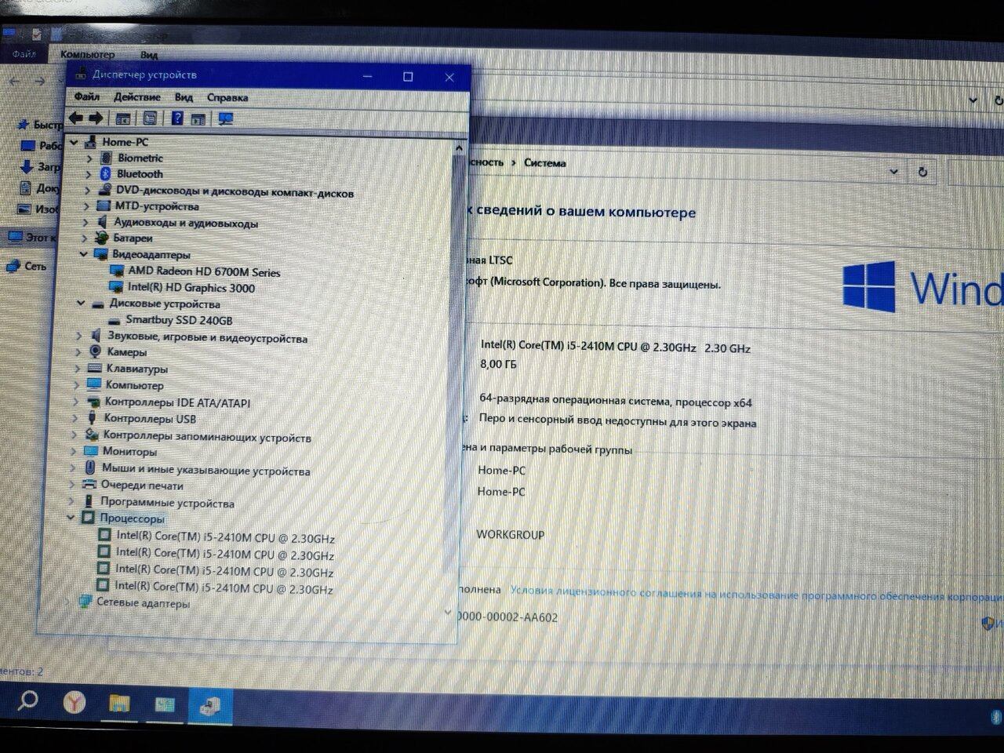
Task: Expand the Контроллеры USB category
Action: click(76, 419)
